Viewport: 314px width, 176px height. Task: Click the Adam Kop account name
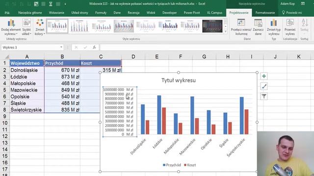click(x=288, y=3)
